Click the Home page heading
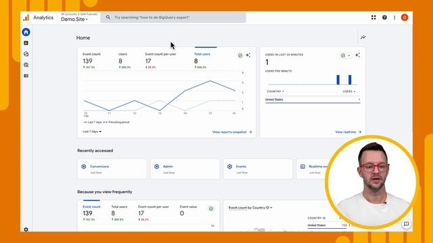Screen dimensions: 433x243 [x=83, y=38]
